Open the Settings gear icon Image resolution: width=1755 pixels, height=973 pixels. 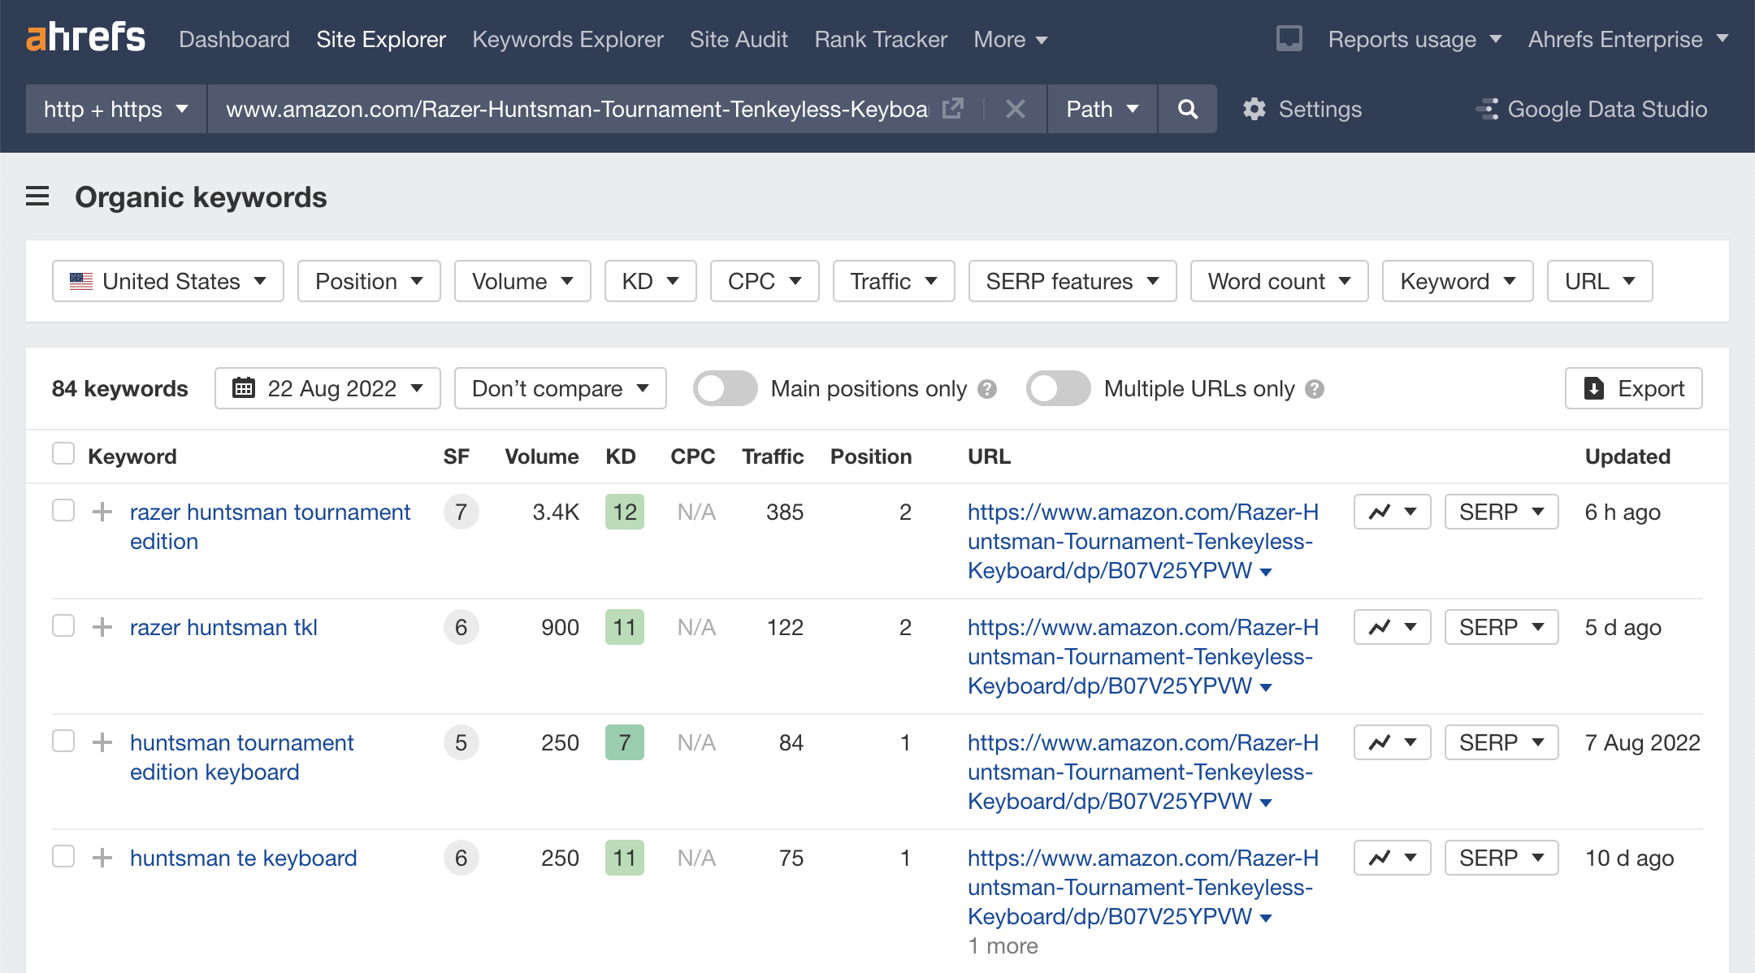pyautogui.click(x=1254, y=109)
